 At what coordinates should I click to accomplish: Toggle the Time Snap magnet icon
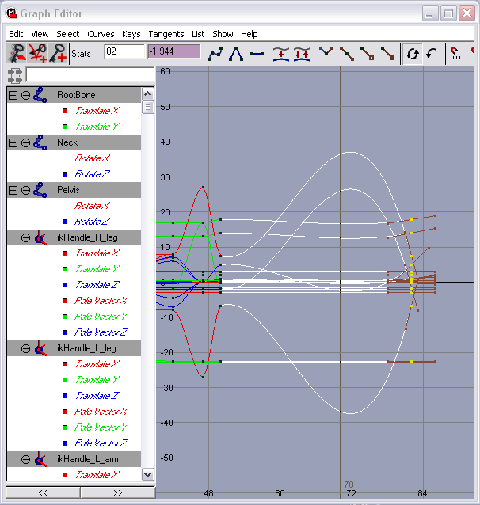(457, 54)
